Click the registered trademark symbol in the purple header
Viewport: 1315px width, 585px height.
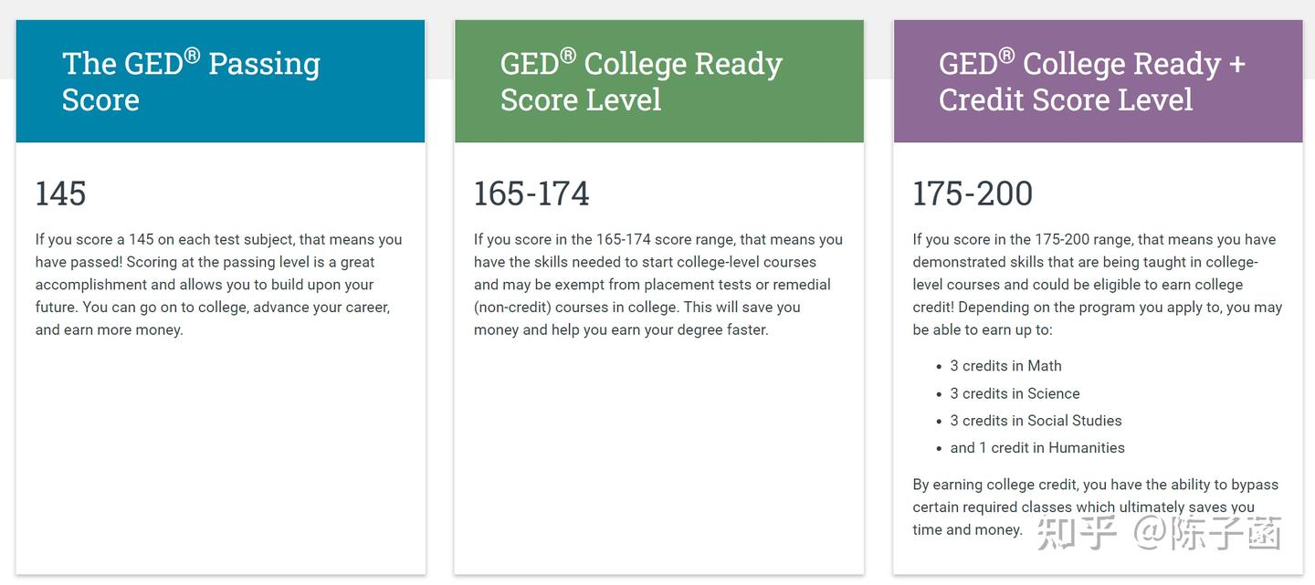(x=1006, y=56)
